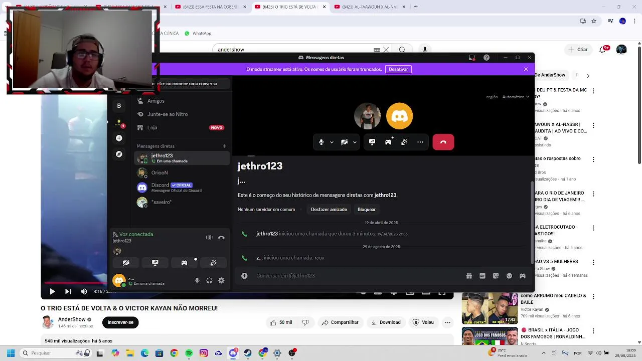Toggle noise suppression in voice connected panel
Screen dimensions: 642x361
(209, 237)
